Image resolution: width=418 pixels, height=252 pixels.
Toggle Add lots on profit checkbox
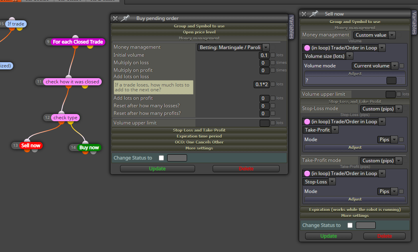(x=273, y=98)
